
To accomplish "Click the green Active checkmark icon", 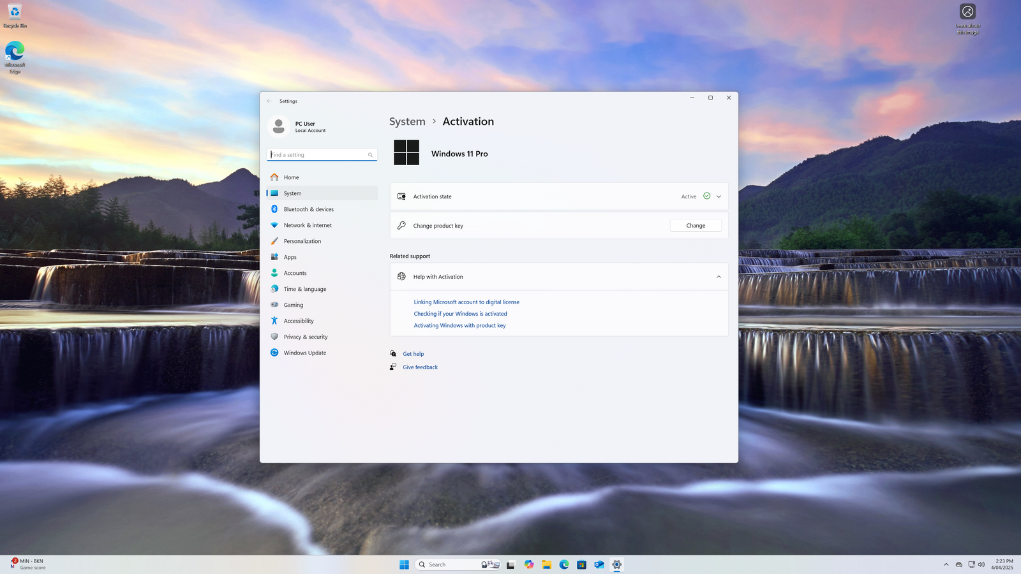I will tap(706, 196).
